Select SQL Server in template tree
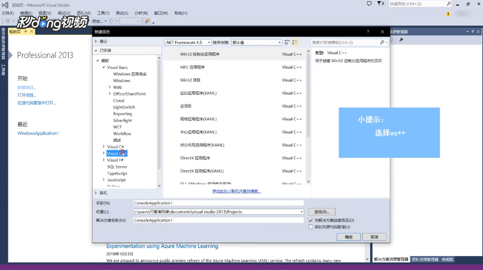The width and height of the screenshot is (483, 270). click(117, 167)
